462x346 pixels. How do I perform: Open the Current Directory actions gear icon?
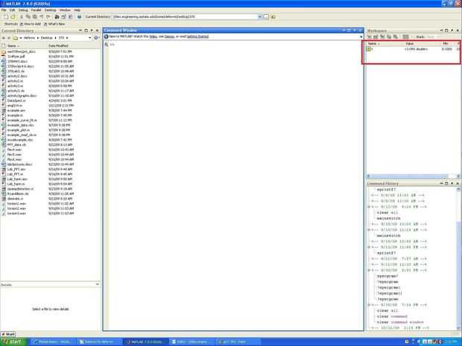(x=96, y=38)
